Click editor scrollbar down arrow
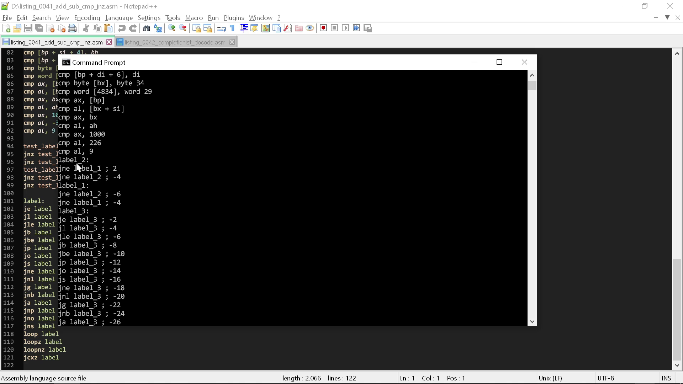Screen dimensions: 683x384 (677, 365)
